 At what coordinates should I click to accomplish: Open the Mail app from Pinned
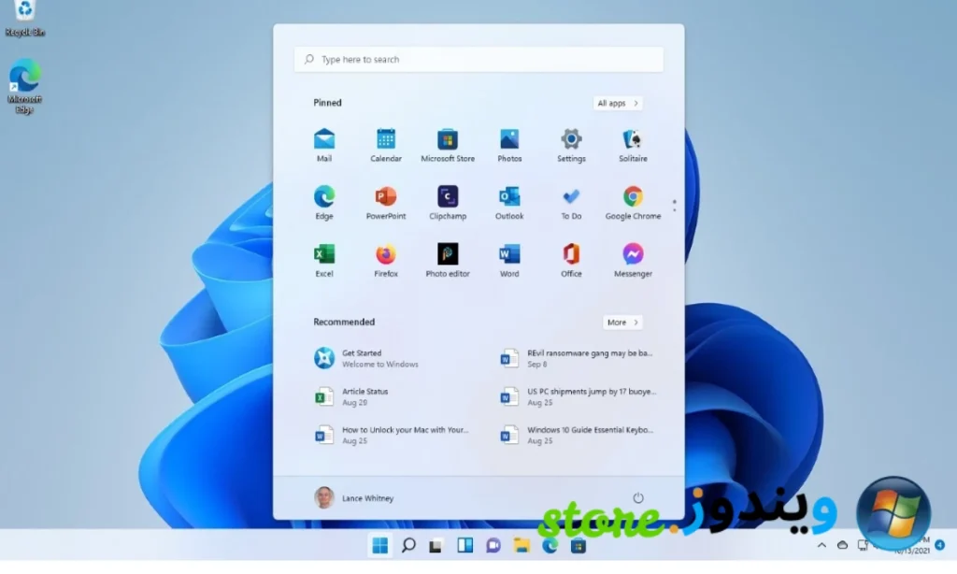(x=324, y=140)
